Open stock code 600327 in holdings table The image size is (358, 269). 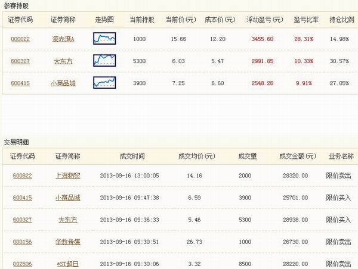[x=20, y=61]
